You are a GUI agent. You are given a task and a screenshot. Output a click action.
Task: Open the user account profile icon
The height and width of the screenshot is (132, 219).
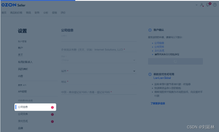point(202,5)
